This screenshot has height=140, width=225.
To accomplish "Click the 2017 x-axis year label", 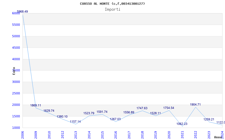I will pos(129,135).
